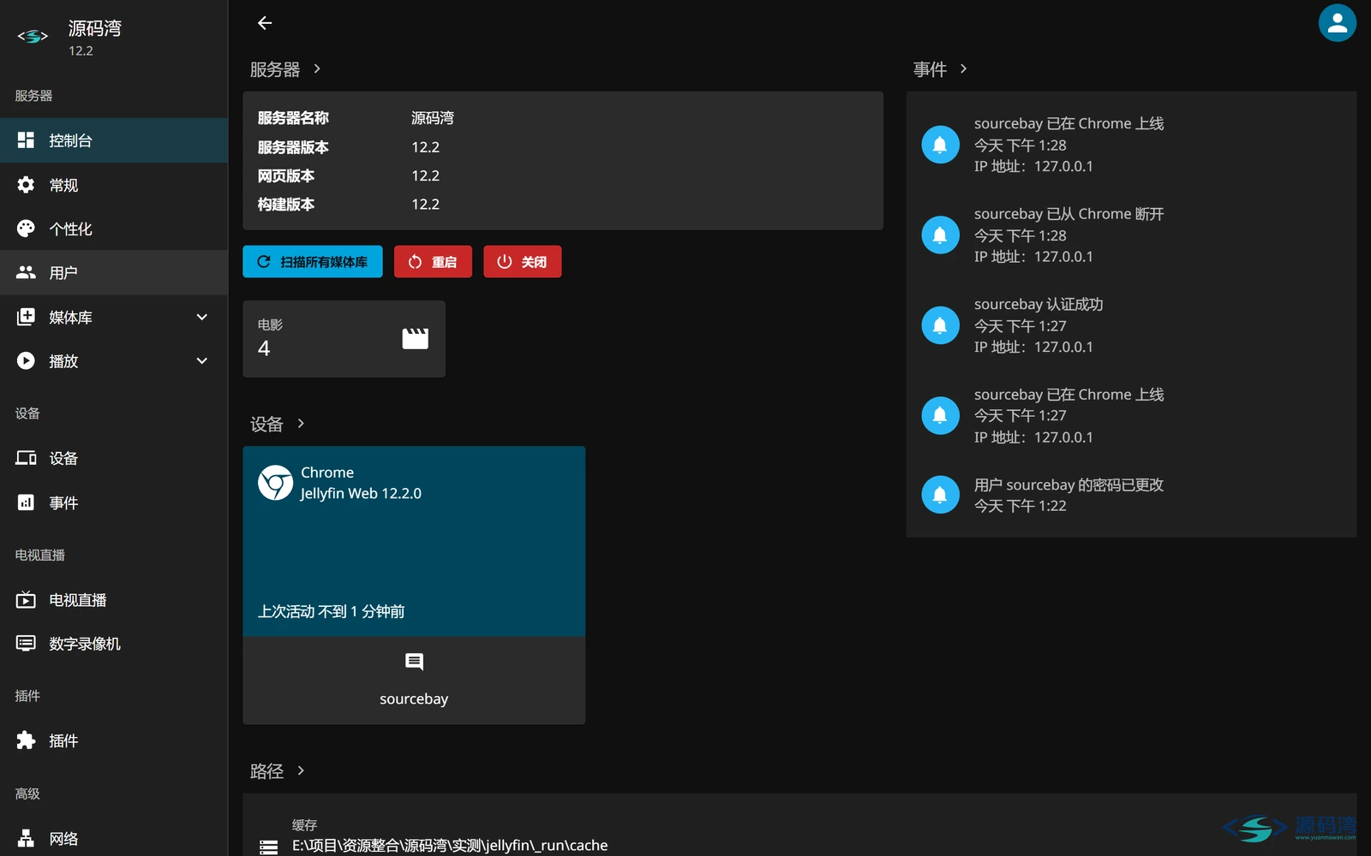Click bell icon for 今天 下午 1:27 上线 event
1371x856 pixels.
pos(940,415)
